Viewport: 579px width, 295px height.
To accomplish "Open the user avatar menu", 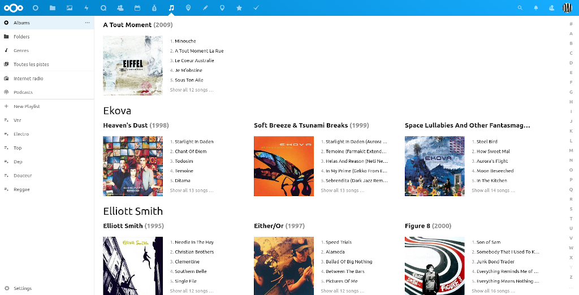I will click(567, 8).
